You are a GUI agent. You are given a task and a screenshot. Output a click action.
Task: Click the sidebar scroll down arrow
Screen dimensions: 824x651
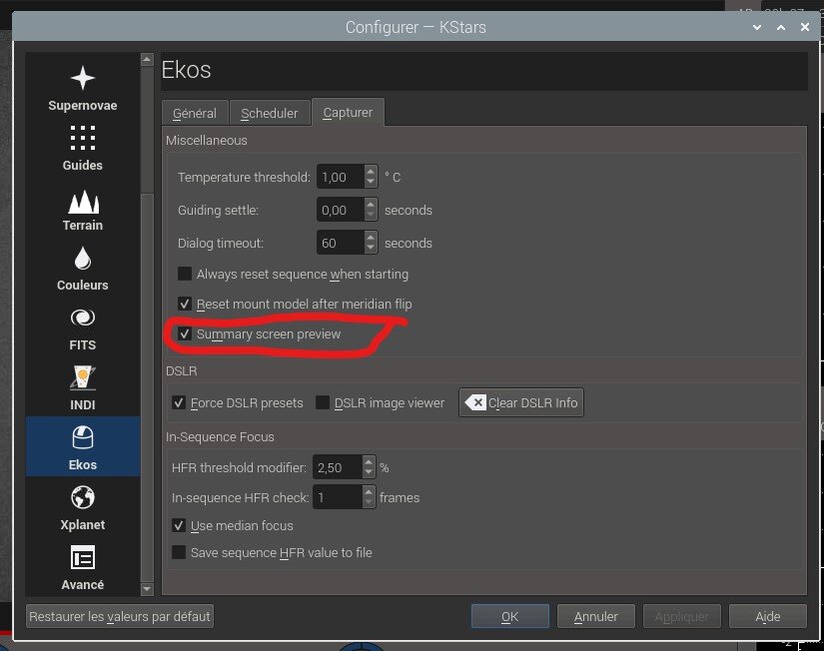click(147, 589)
